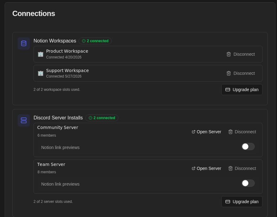277x217 pixels.
Task: Click '2 of 2 server slots used.' text
Action: (53, 202)
